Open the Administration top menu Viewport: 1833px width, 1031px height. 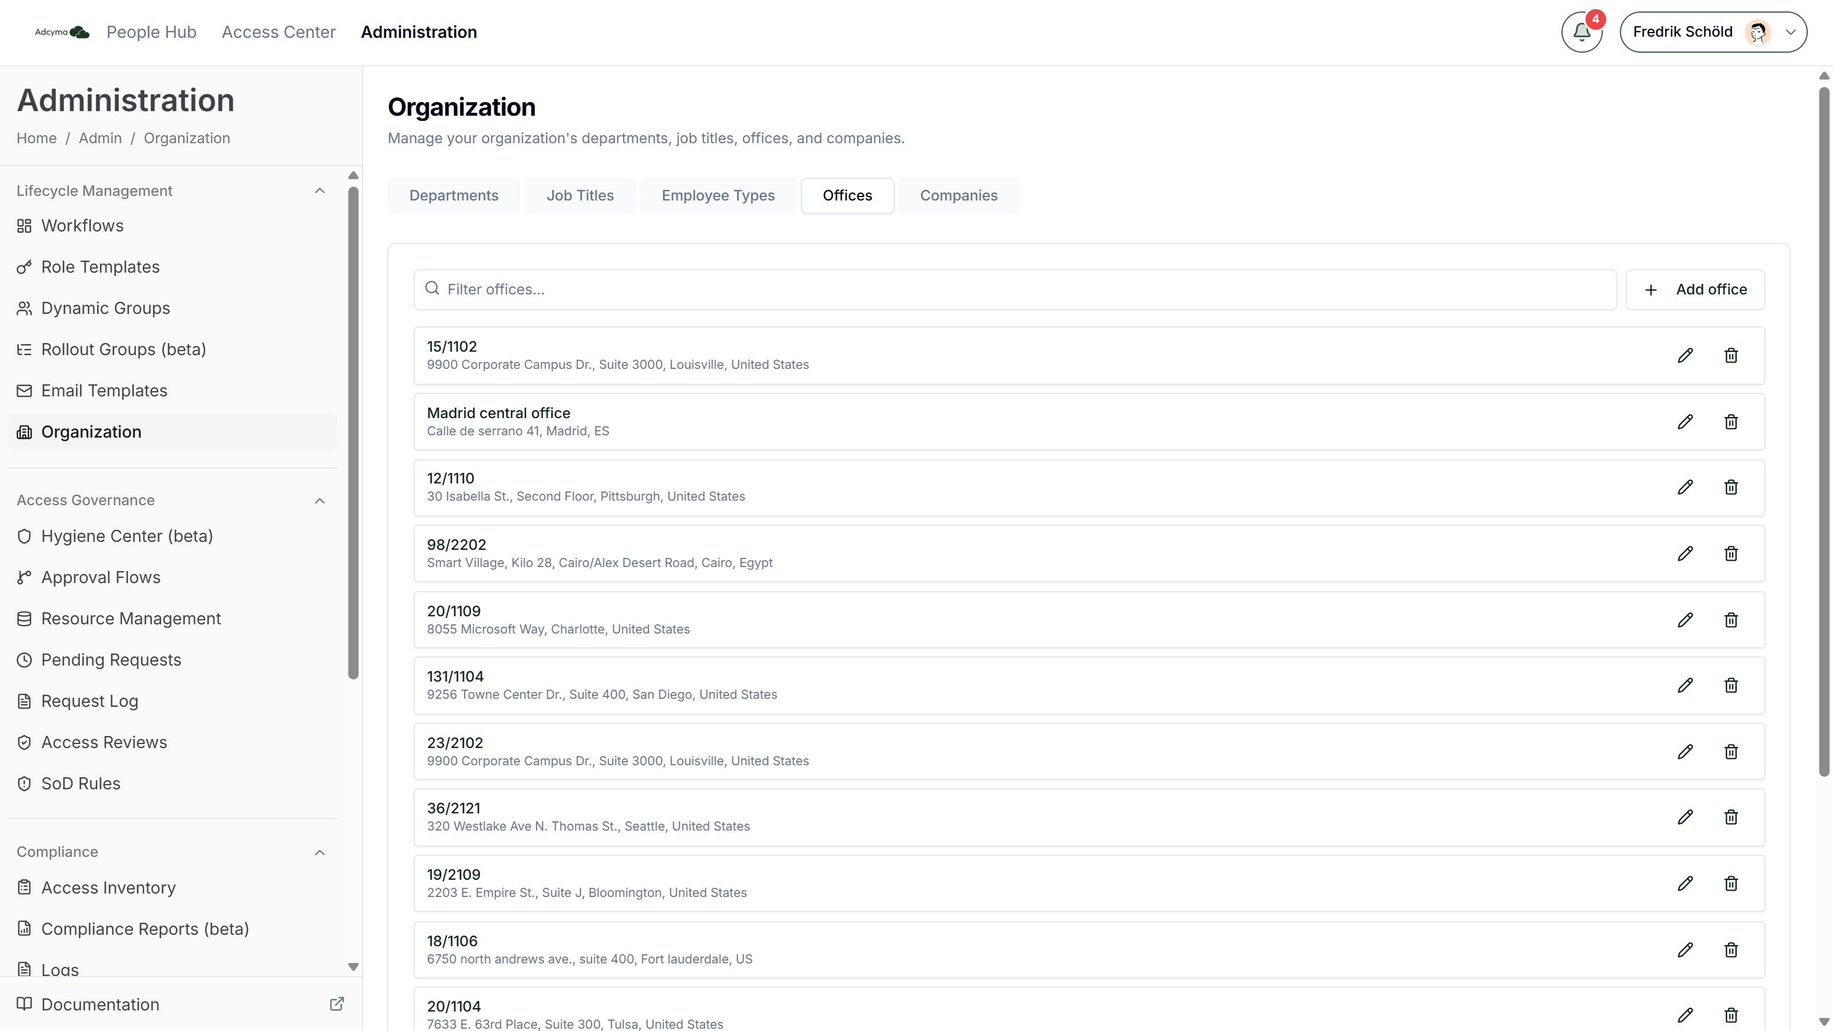pos(418,32)
